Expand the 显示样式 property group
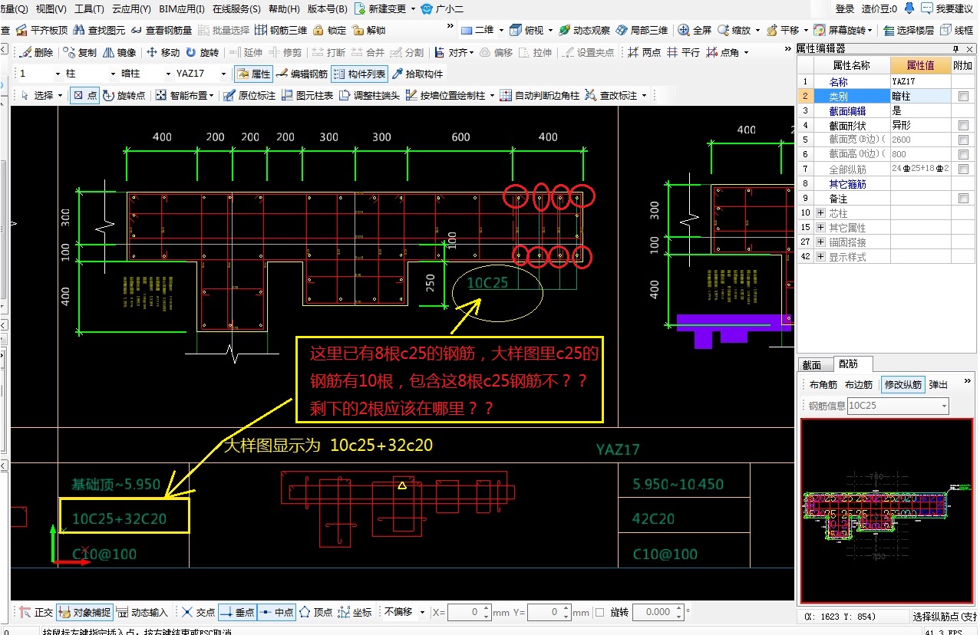The image size is (980, 635). coord(820,257)
